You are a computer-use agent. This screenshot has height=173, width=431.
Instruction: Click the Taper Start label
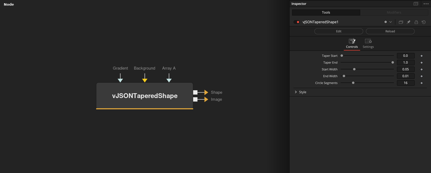330,56
